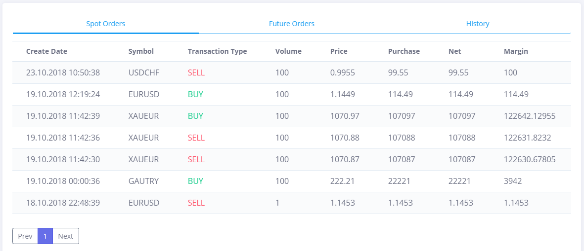
Task: Click the GAUTRY symbol cell
Action: coord(144,181)
